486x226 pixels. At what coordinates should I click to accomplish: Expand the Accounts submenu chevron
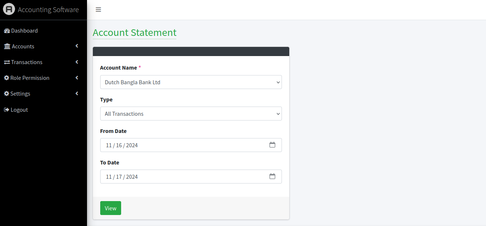[x=77, y=46]
